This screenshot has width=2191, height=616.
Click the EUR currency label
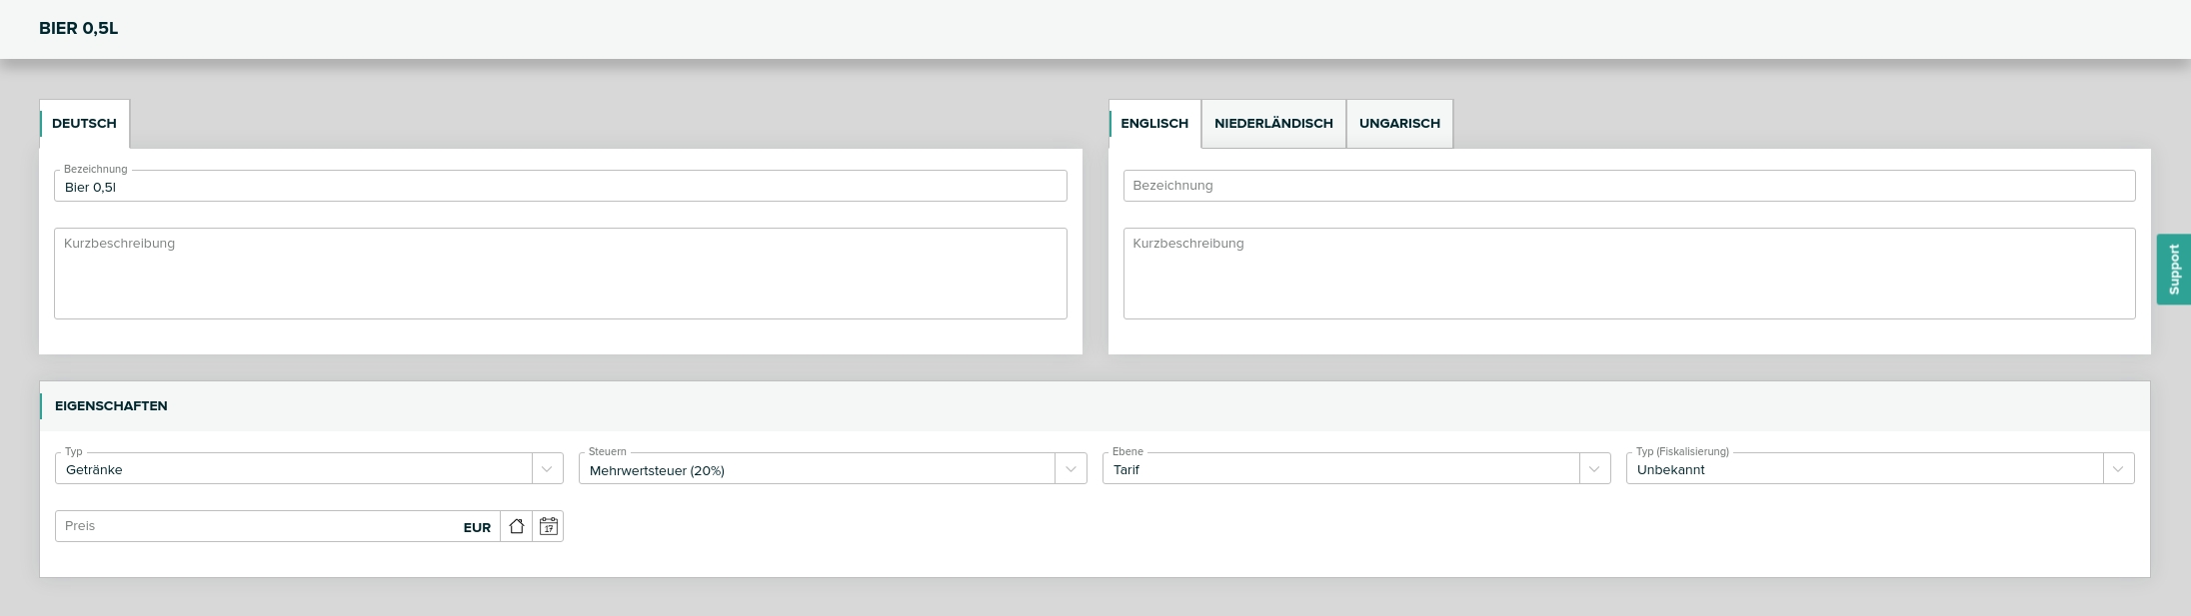point(477,527)
